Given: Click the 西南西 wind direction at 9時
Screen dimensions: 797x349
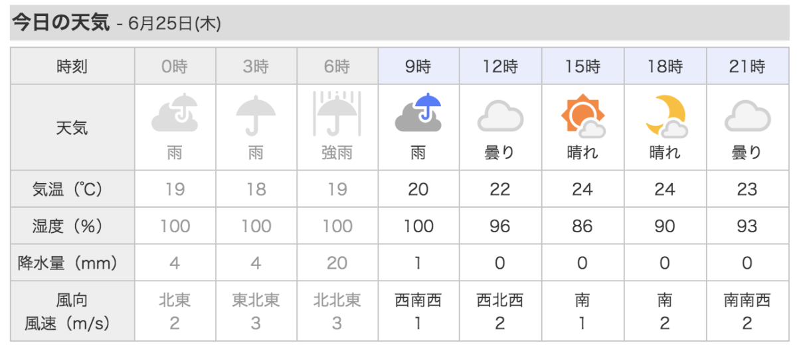Looking at the screenshot, I should 418,300.
